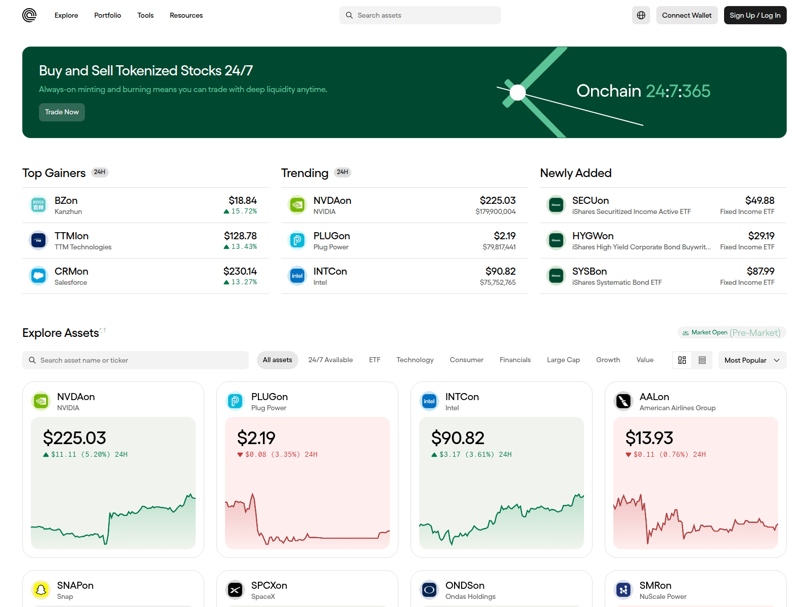
Task: Click HYGWon iShares logo
Action: 556,241
